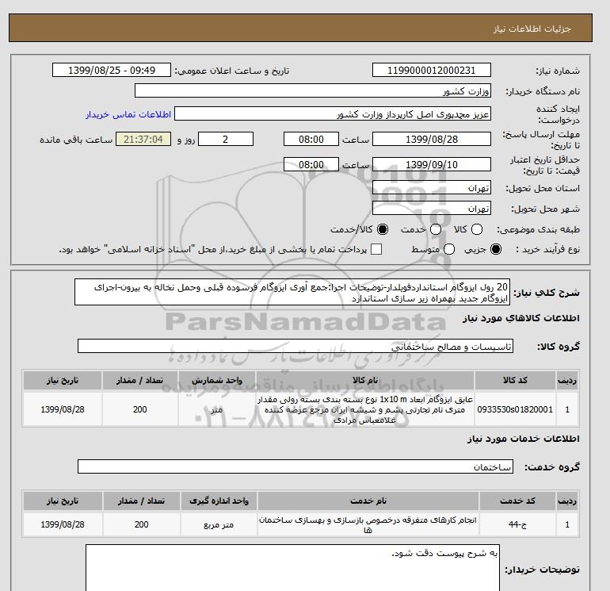Click the شهر محل تحویل field تهران

(x=432, y=208)
